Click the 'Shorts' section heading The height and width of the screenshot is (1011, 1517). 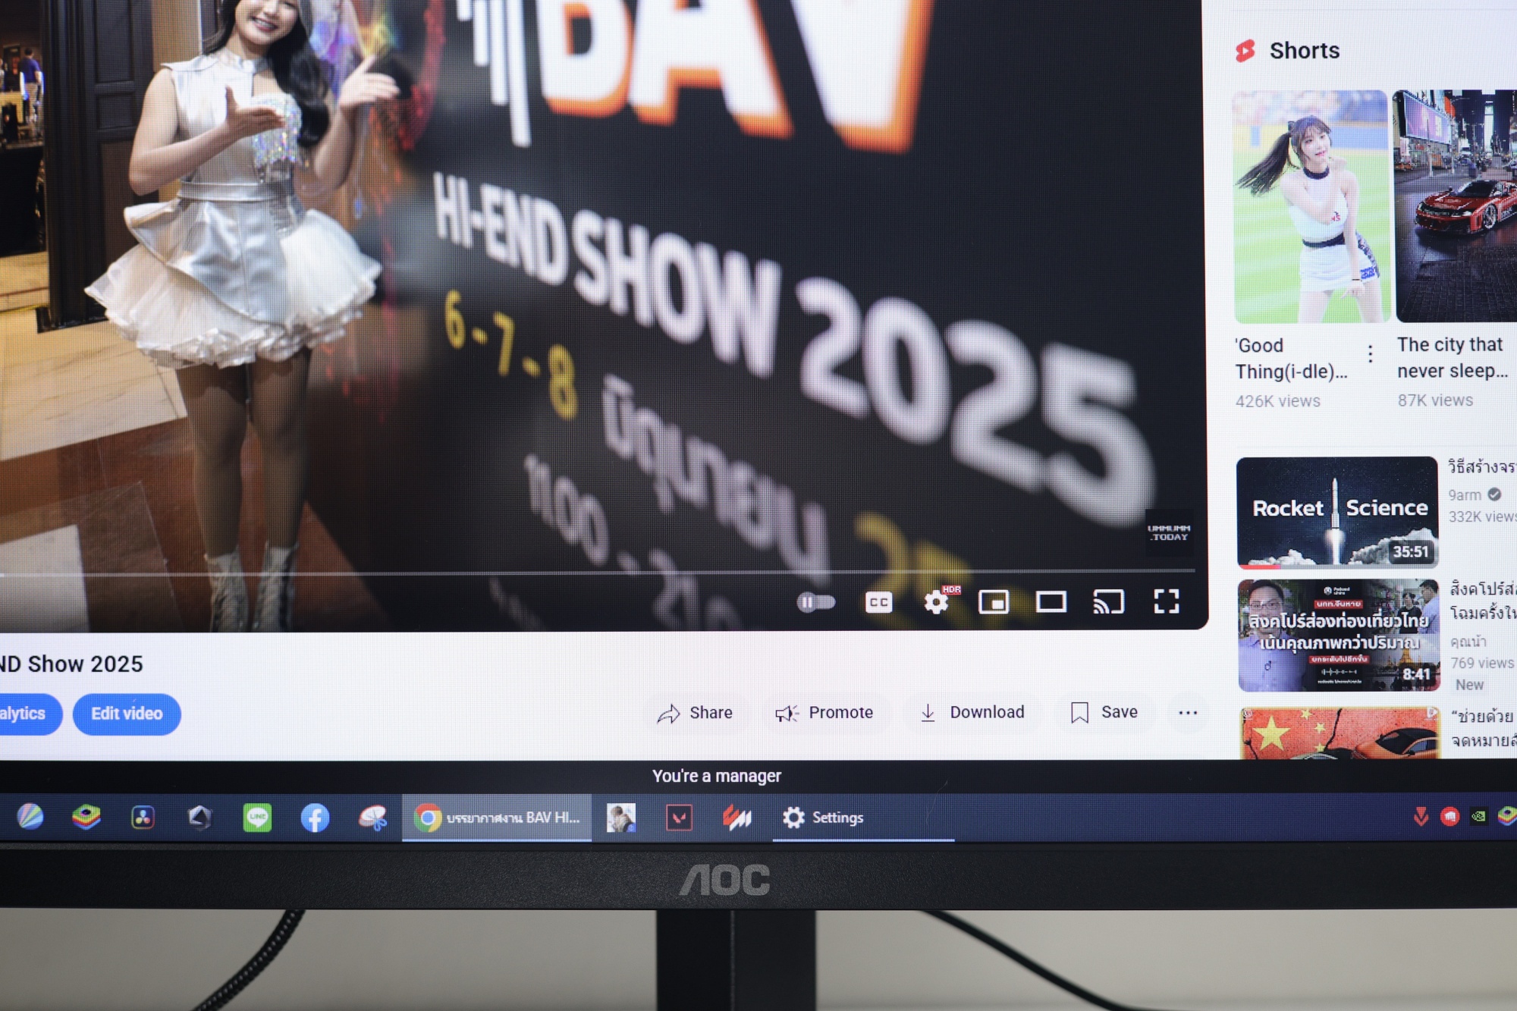(1304, 51)
